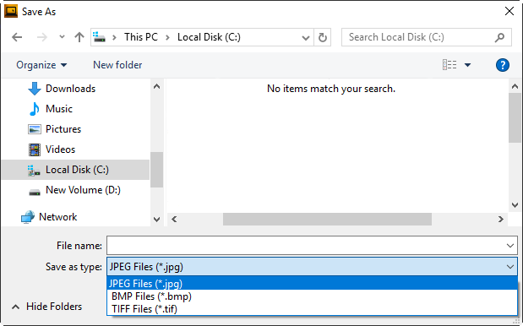Open recent locations dropdown arrow
The width and height of the screenshot is (523, 326).
click(62, 36)
